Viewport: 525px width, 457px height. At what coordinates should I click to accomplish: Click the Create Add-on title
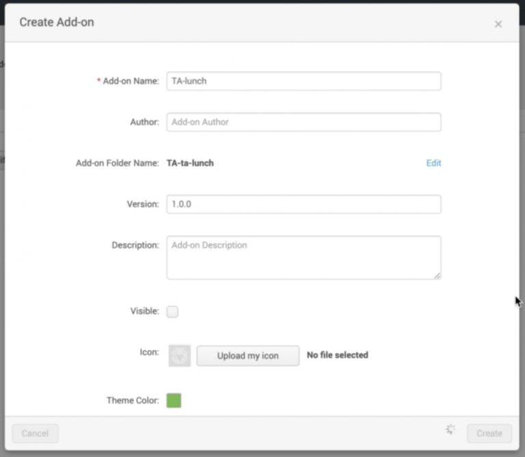(x=57, y=22)
